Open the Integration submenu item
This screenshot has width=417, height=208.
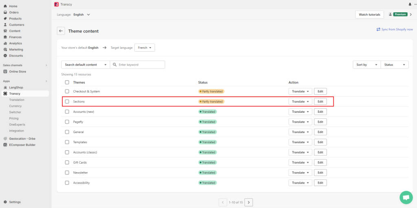pos(16,131)
